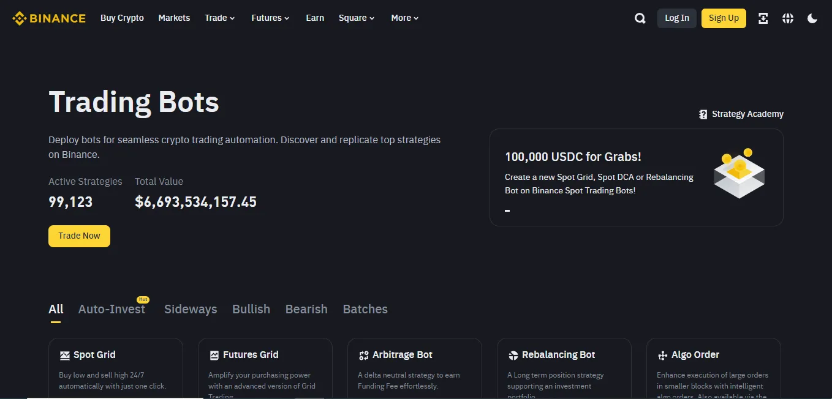Expand the Square dropdown menu
This screenshot has height=399, width=832.
tap(357, 18)
